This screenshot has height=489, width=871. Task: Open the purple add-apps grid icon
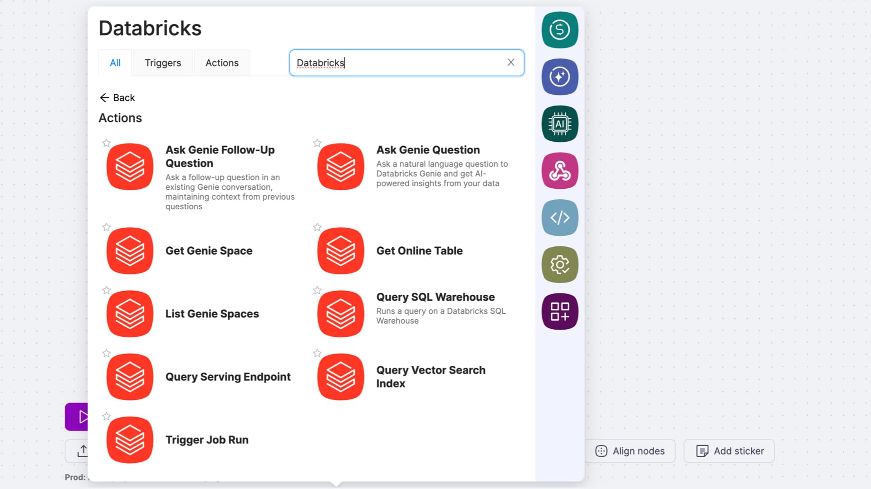pos(559,312)
